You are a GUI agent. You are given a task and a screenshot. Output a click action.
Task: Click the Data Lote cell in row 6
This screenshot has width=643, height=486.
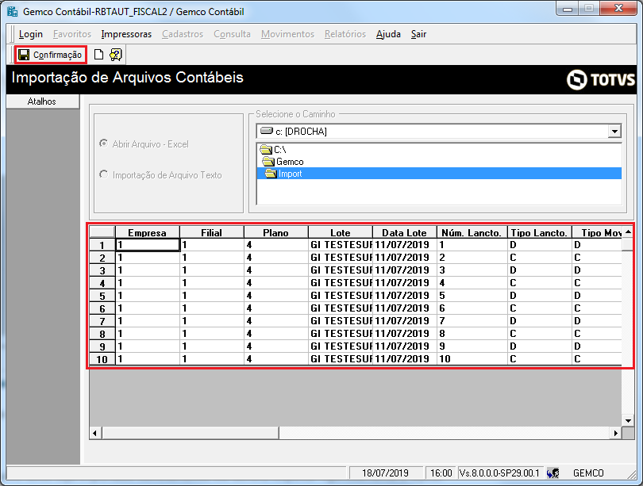[x=405, y=308]
